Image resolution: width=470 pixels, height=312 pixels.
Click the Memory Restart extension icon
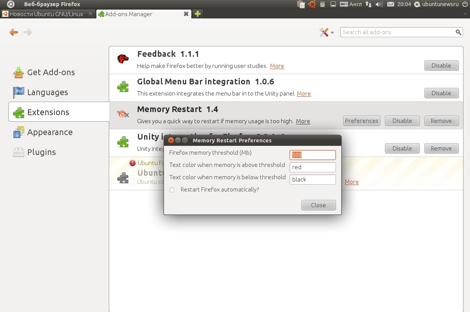point(123,114)
